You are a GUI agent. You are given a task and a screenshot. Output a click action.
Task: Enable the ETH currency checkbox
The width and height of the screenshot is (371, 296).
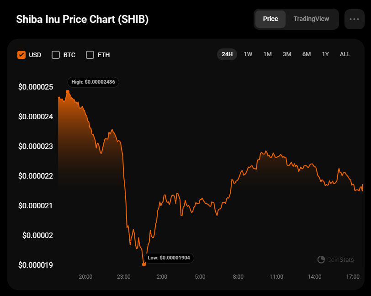point(90,55)
